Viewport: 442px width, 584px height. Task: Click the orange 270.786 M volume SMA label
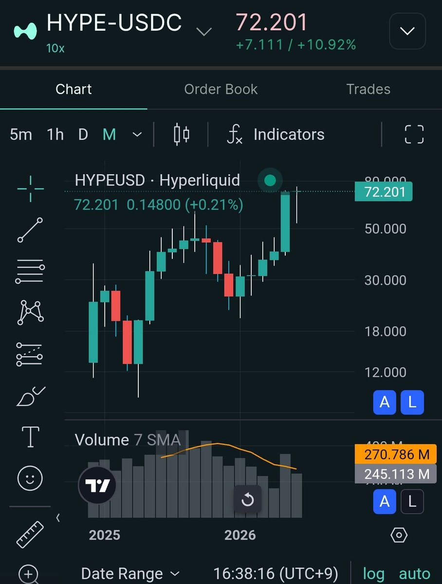(396, 455)
